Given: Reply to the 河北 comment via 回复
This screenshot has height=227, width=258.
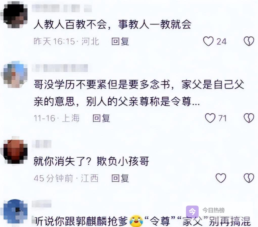Looking at the screenshot, I should point(120,41).
